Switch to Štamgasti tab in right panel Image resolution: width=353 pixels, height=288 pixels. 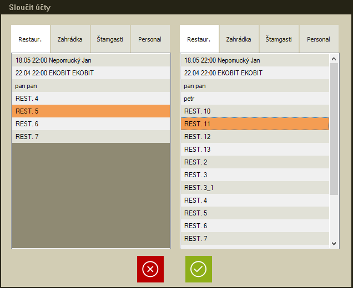tap(279, 39)
